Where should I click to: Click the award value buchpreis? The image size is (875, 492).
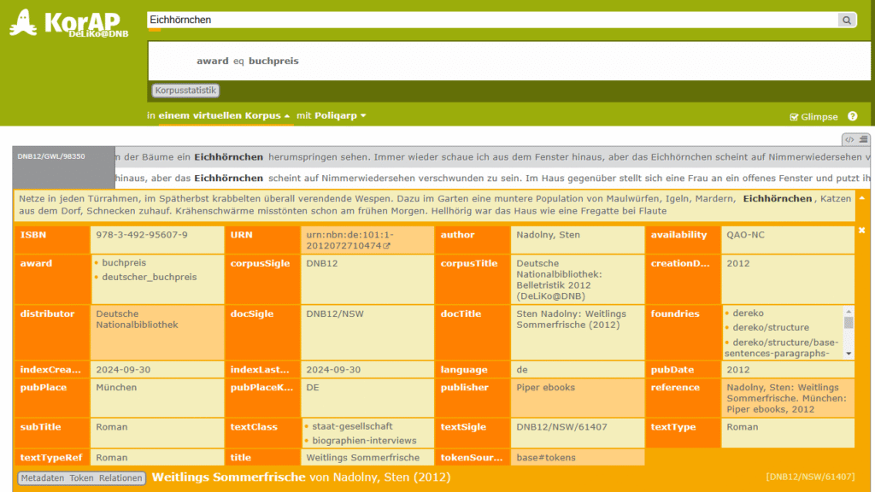[x=124, y=263]
